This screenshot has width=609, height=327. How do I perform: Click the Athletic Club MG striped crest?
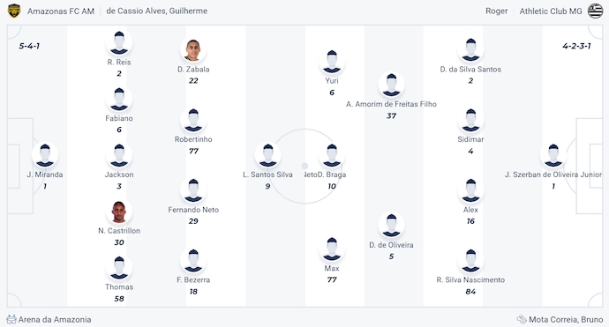[595, 11]
